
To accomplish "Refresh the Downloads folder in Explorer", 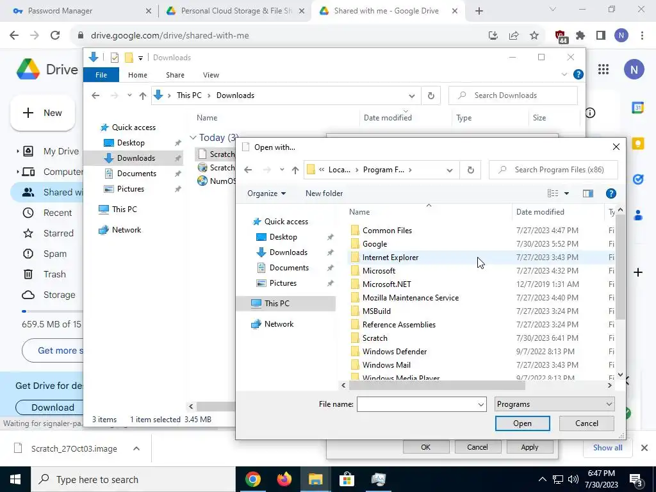I will [431, 95].
